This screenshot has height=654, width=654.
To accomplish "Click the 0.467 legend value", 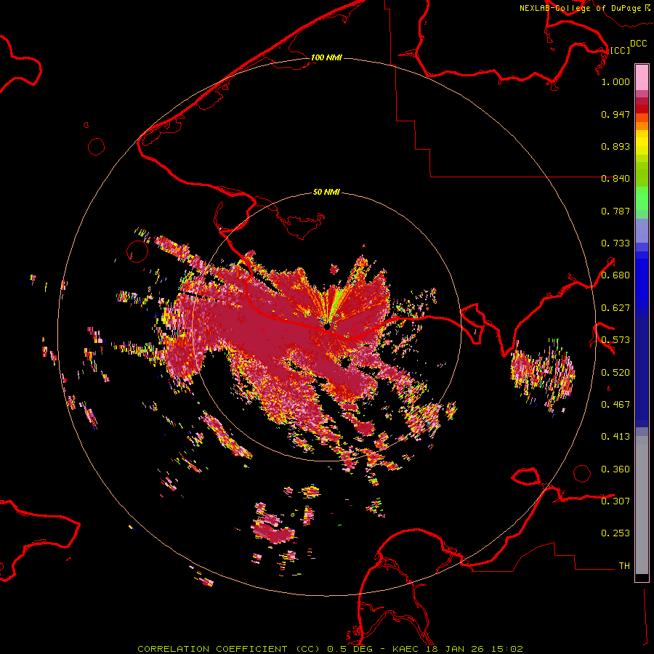I will (615, 405).
